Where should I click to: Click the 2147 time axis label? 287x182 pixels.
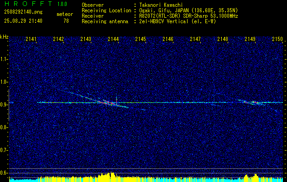tap(195, 39)
